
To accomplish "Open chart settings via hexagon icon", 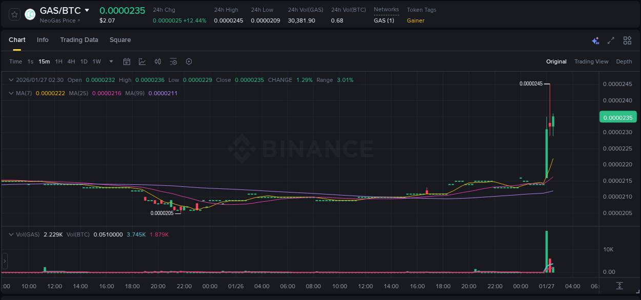I will pyautogui.click(x=189, y=61).
